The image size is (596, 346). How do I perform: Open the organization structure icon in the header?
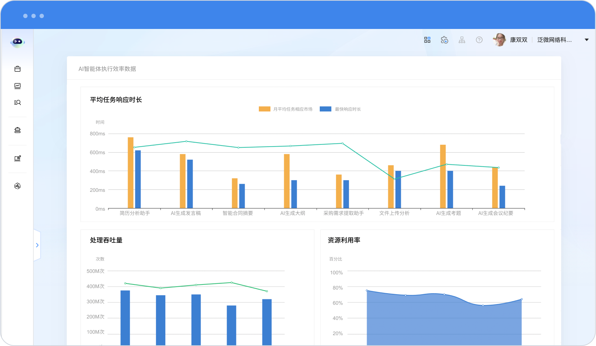(462, 40)
